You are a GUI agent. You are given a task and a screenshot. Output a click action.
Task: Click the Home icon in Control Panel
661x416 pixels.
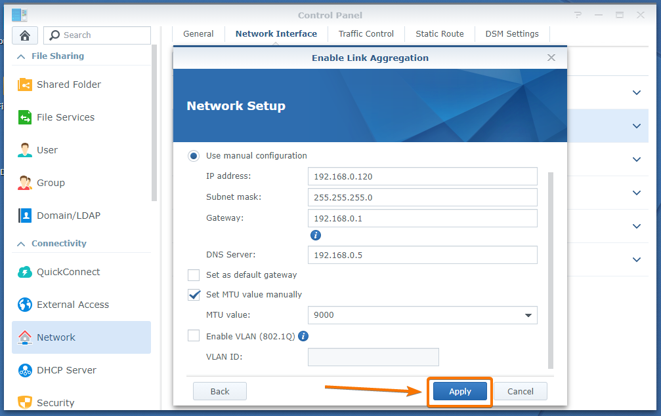click(x=25, y=35)
